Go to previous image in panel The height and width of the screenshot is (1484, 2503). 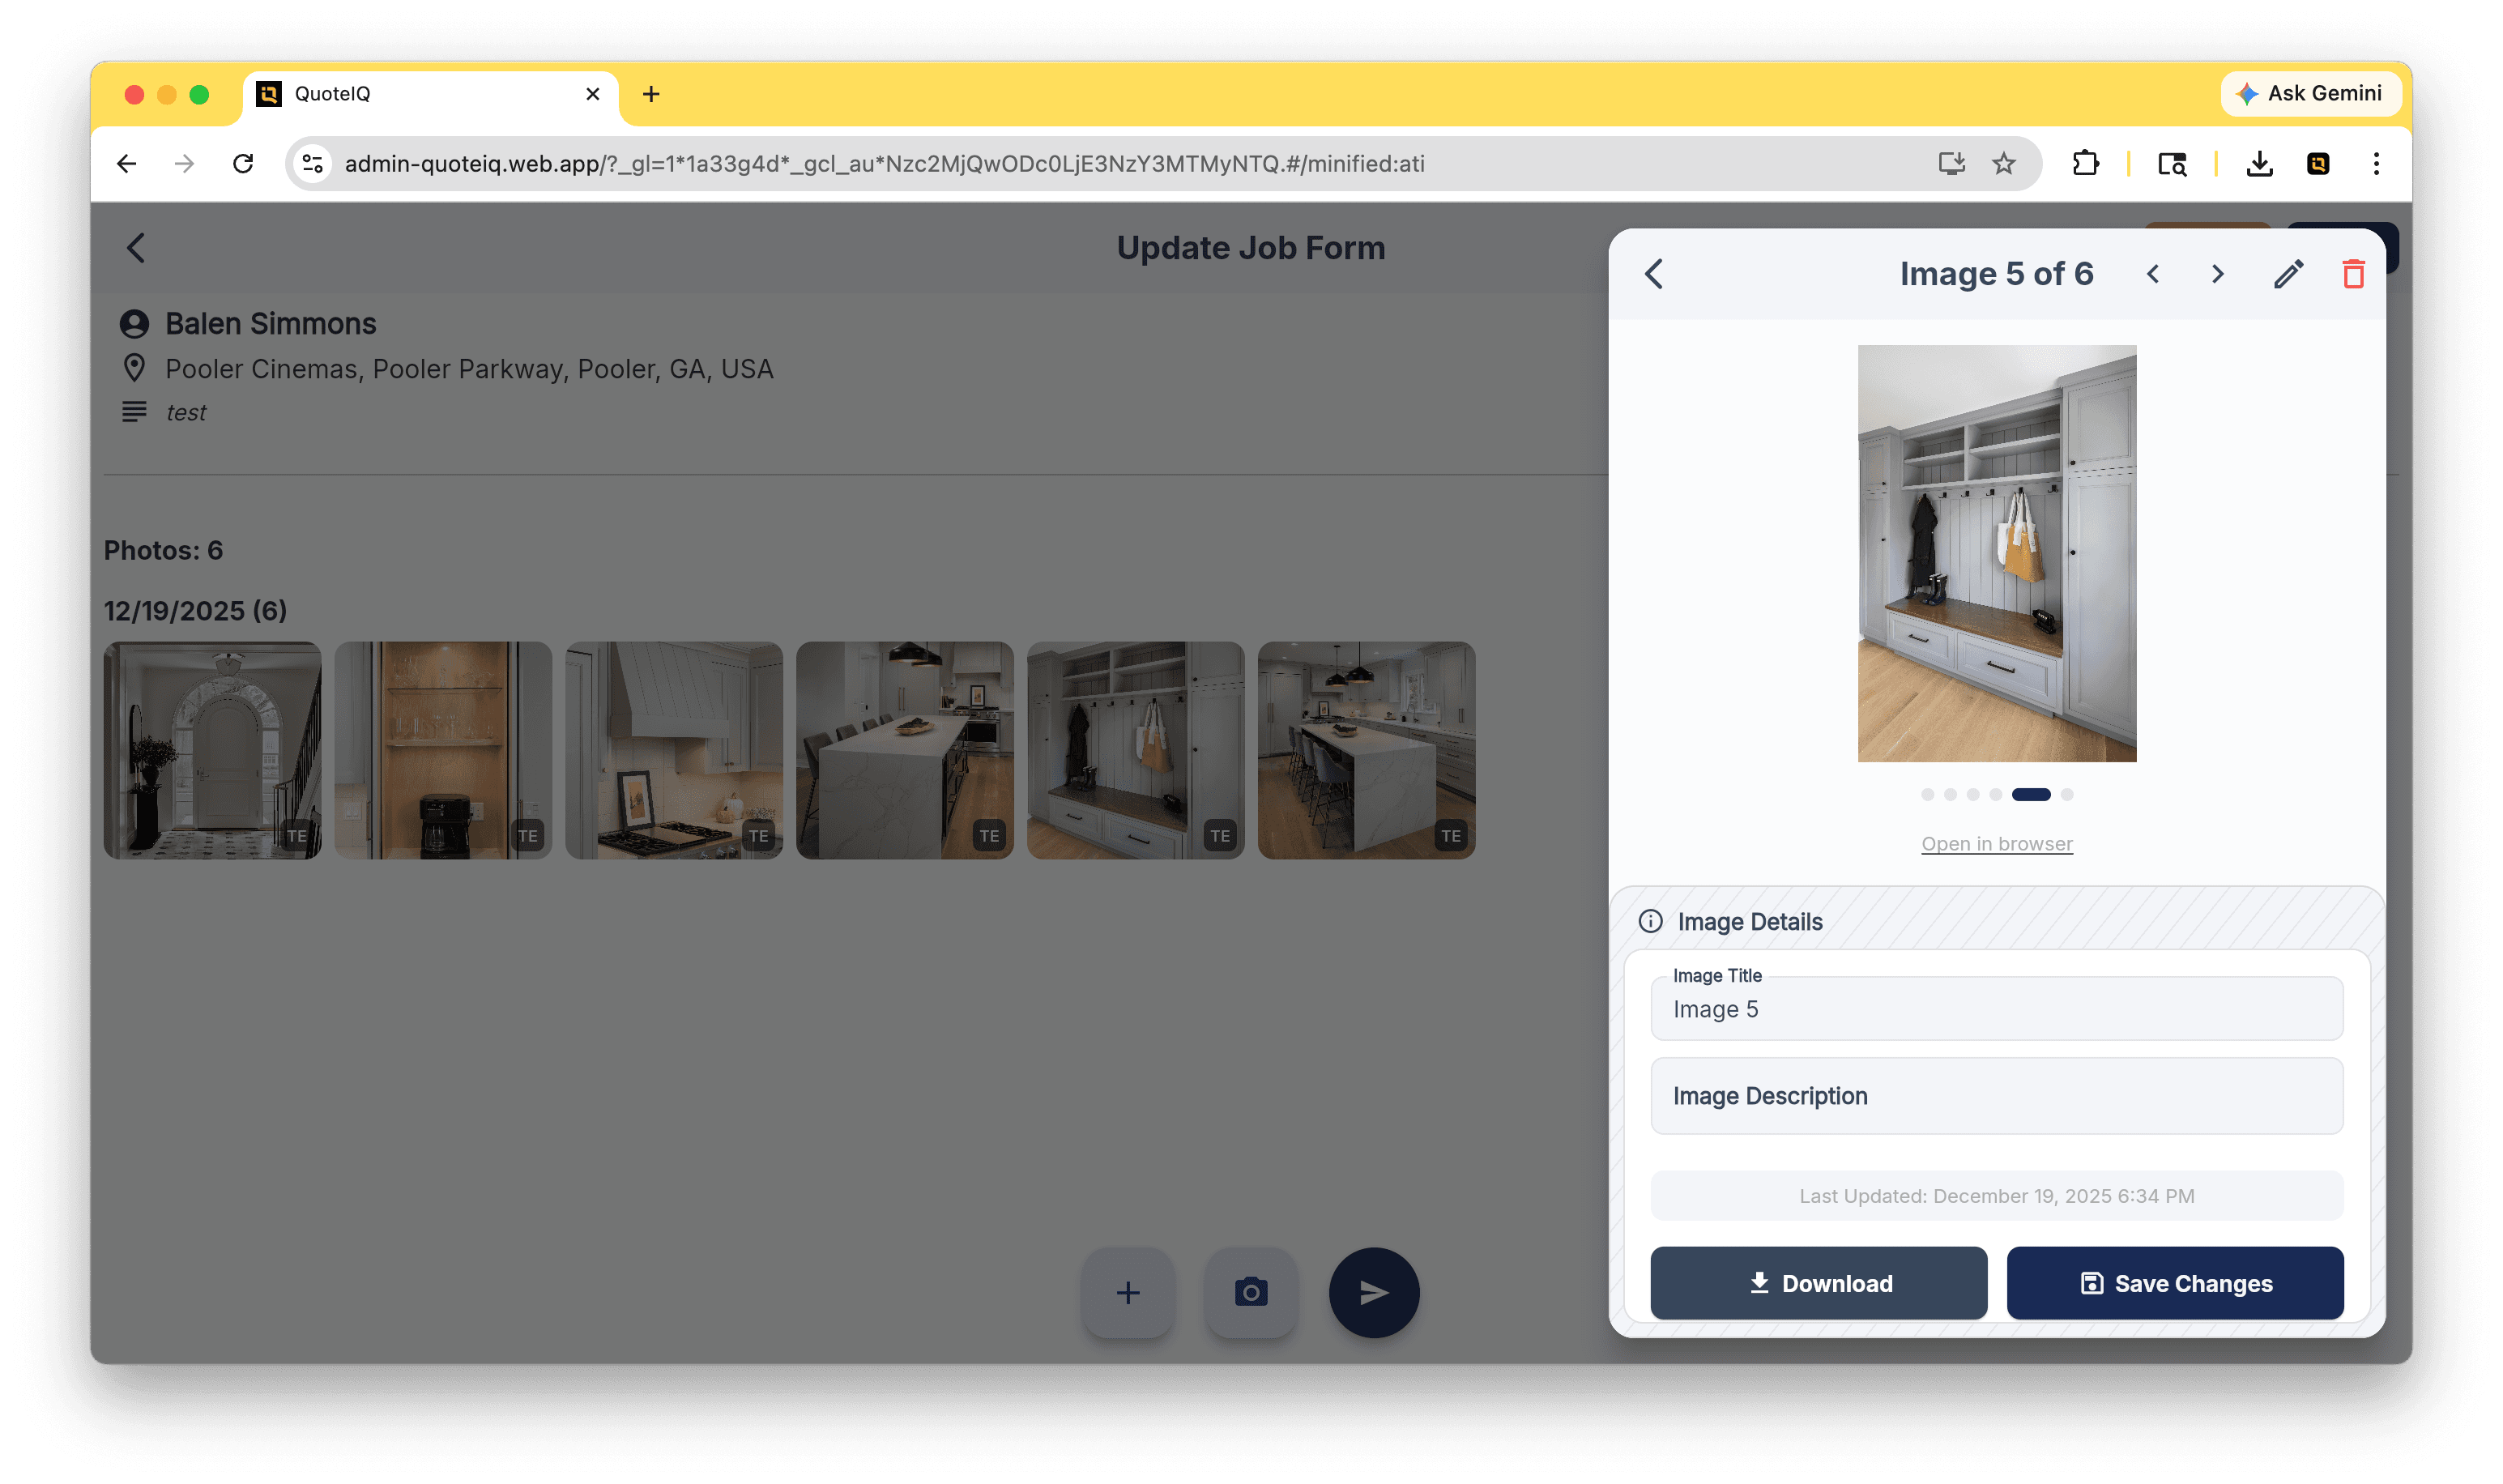point(2152,274)
